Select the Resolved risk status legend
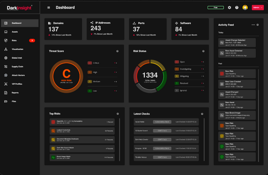 [184, 83]
